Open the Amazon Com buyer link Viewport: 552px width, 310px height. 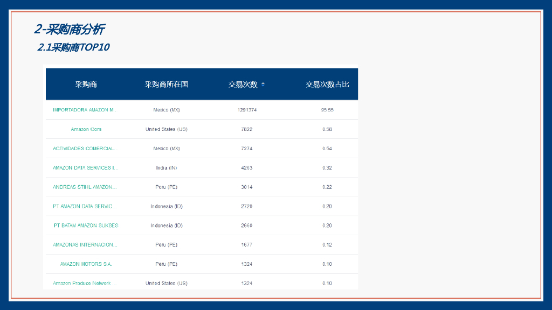86,129
